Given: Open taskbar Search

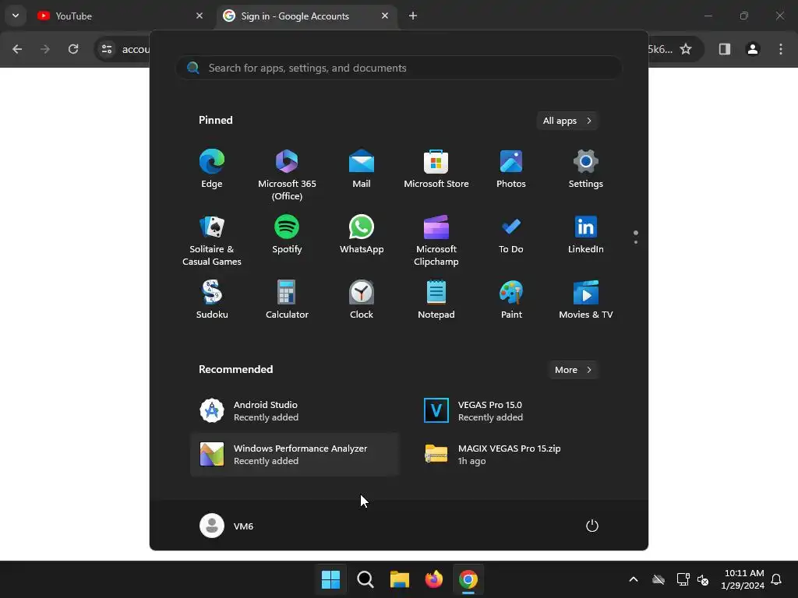Looking at the screenshot, I should (365, 579).
